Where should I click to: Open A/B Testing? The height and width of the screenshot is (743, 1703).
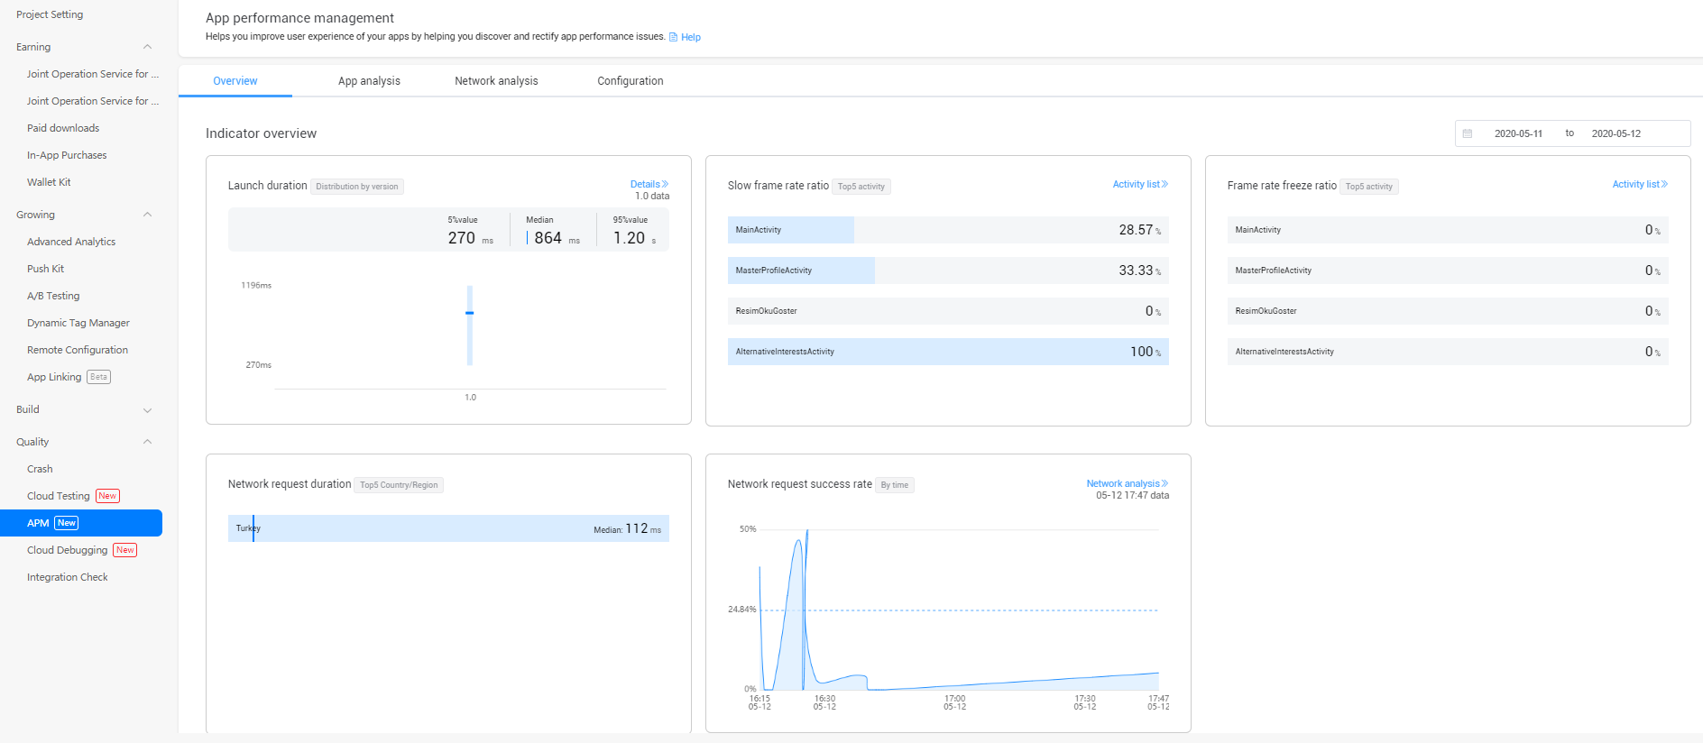(x=53, y=296)
